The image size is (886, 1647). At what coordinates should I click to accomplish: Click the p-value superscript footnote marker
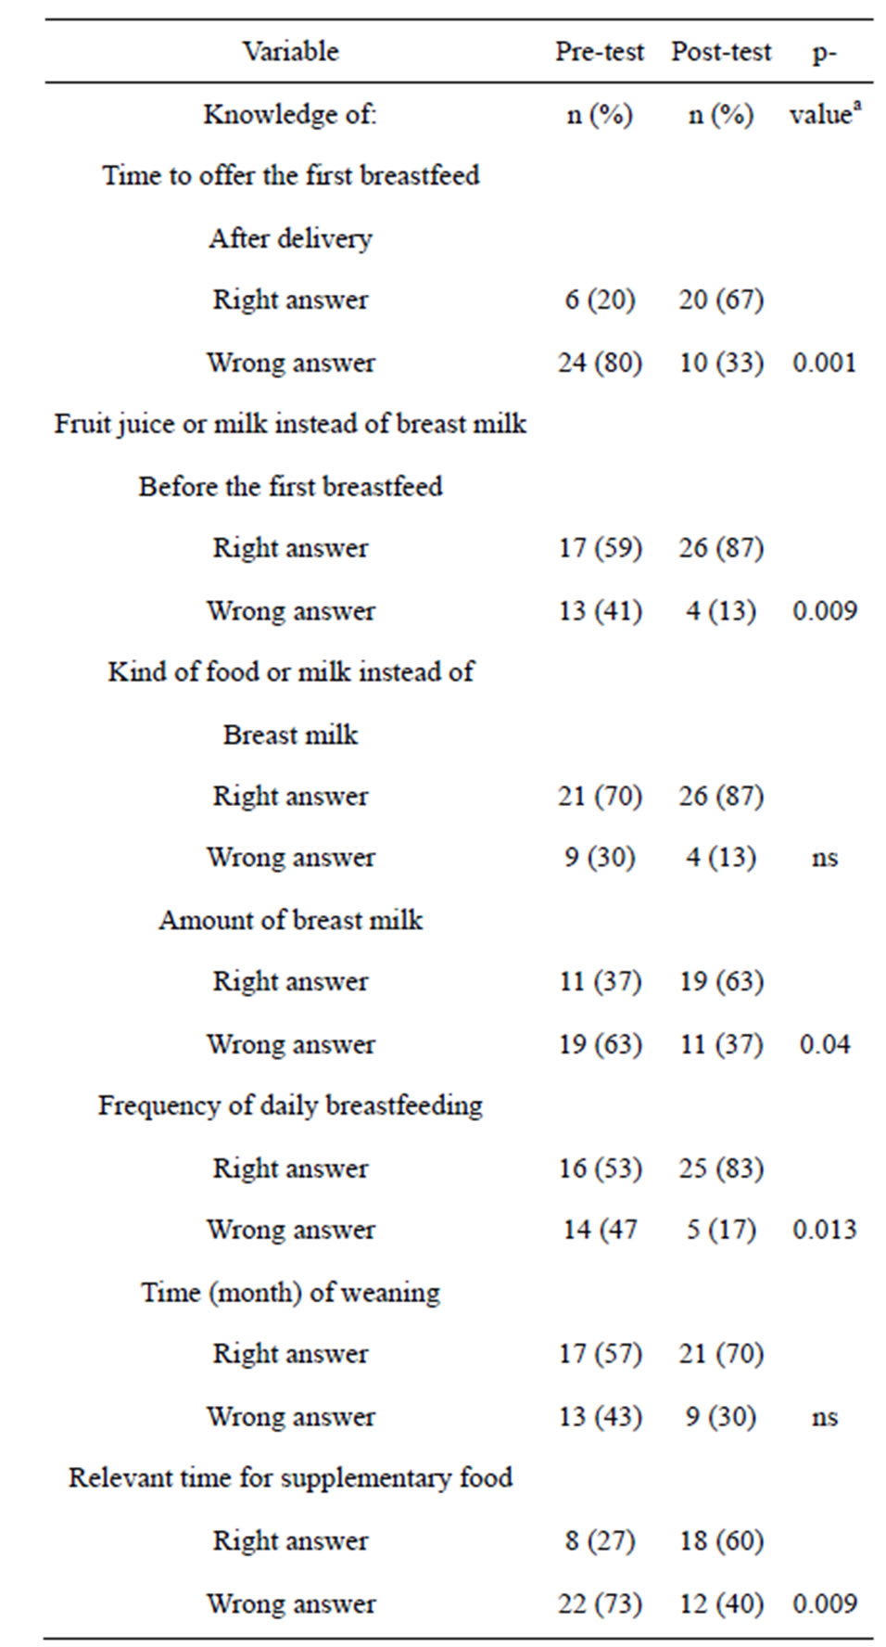tap(856, 106)
